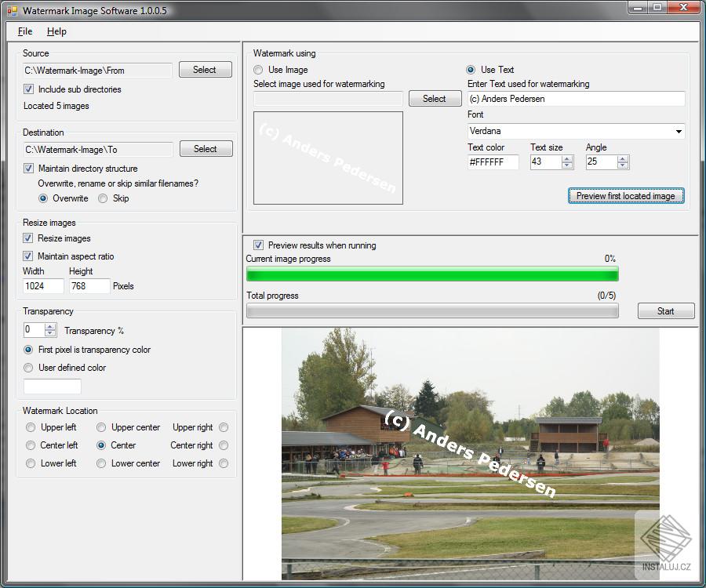Click Select next to the Source path
The height and width of the screenshot is (588, 706).
click(x=205, y=69)
